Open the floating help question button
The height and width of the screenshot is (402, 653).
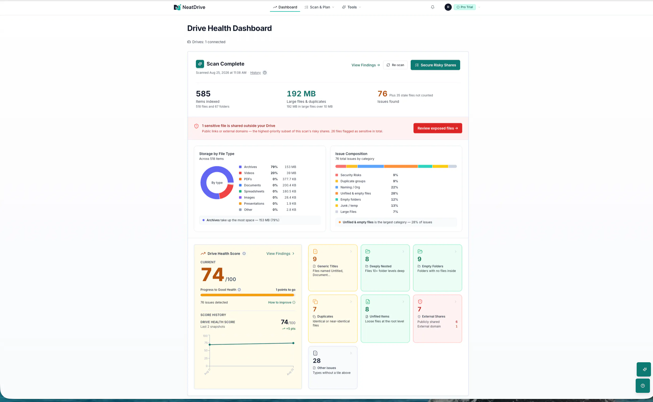click(x=643, y=386)
